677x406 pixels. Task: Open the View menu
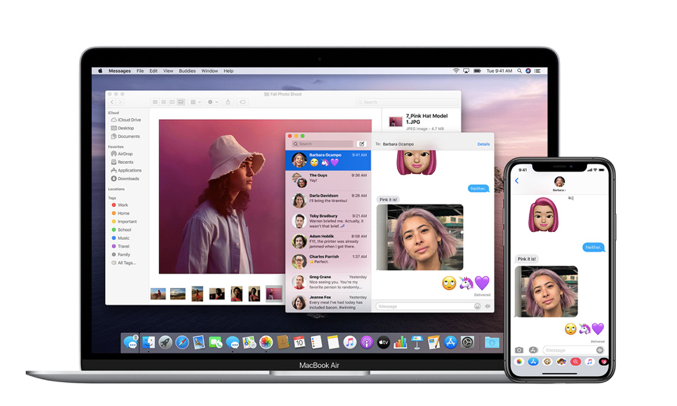click(x=168, y=71)
